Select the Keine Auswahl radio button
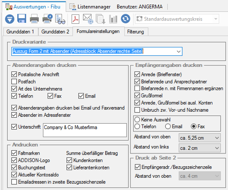The width and height of the screenshot is (228, 190). tap(137, 119)
